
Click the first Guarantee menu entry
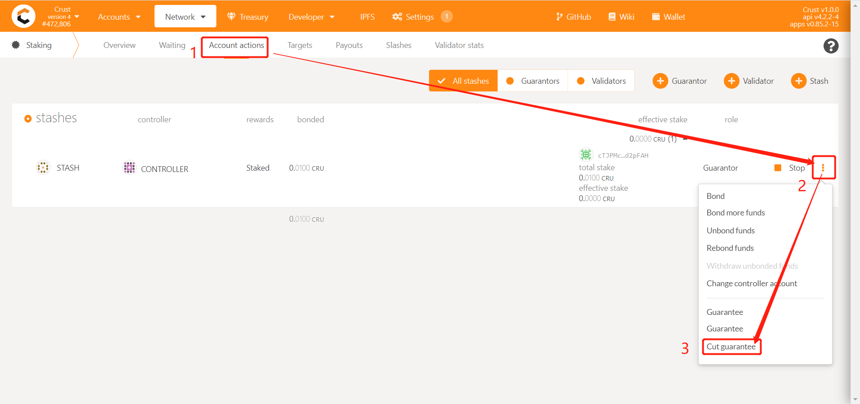coord(725,312)
